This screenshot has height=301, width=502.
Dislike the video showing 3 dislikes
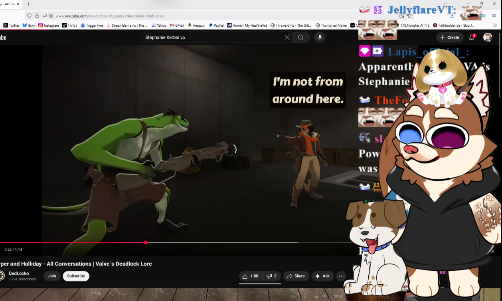(271, 276)
